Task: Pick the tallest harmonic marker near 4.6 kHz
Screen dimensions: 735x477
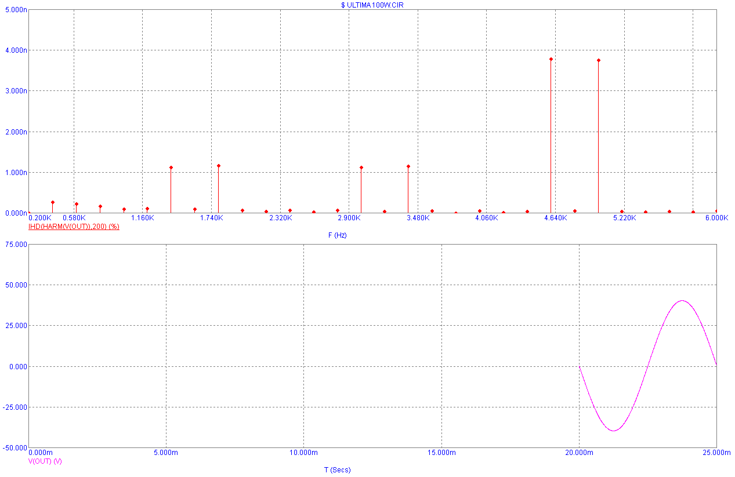Action: point(551,59)
